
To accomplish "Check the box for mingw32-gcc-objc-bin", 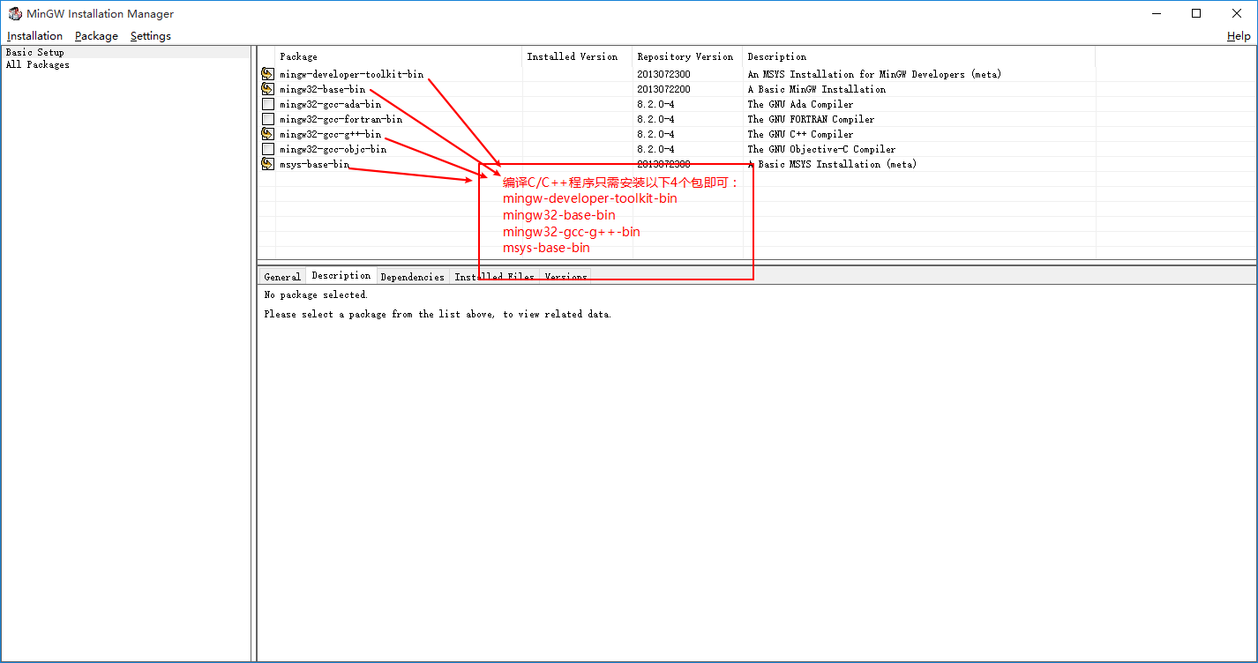I will point(267,148).
